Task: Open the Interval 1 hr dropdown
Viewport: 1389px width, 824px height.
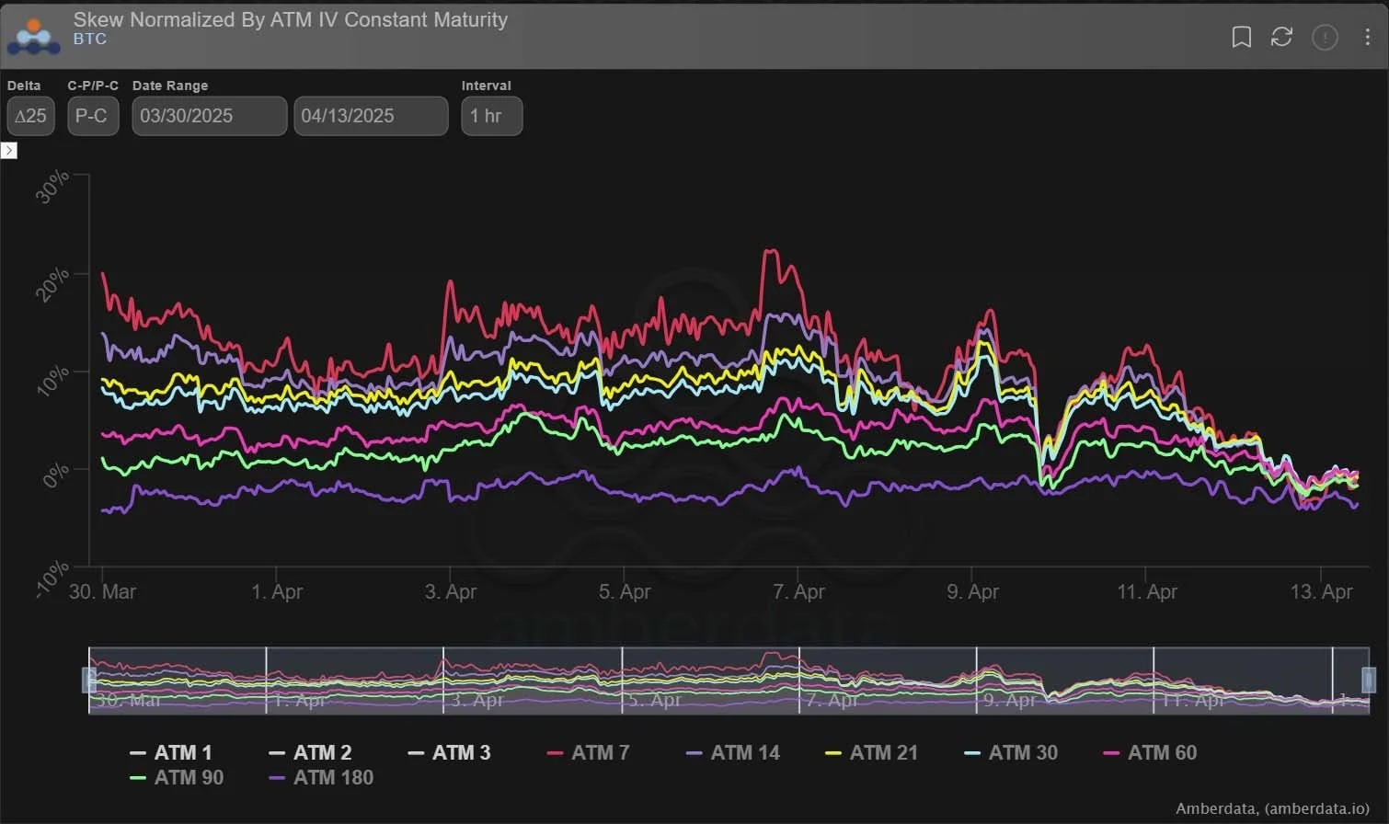Action: (492, 116)
